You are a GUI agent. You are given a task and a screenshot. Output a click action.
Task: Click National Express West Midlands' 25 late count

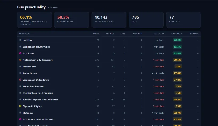pos(124,100)
